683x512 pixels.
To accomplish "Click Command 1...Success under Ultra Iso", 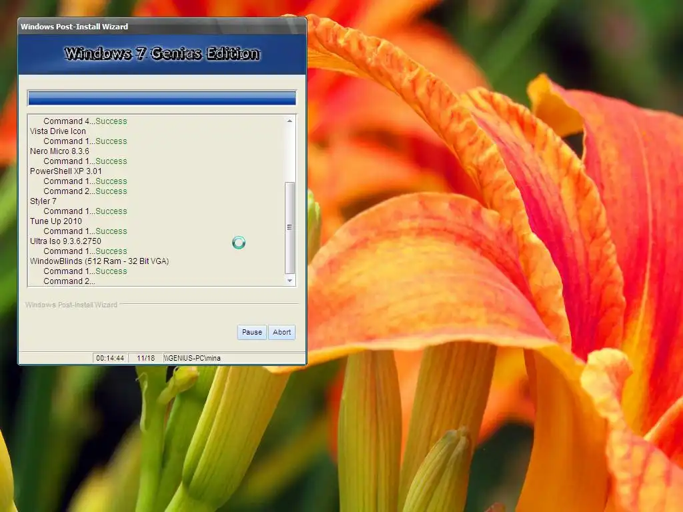I will point(85,251).
